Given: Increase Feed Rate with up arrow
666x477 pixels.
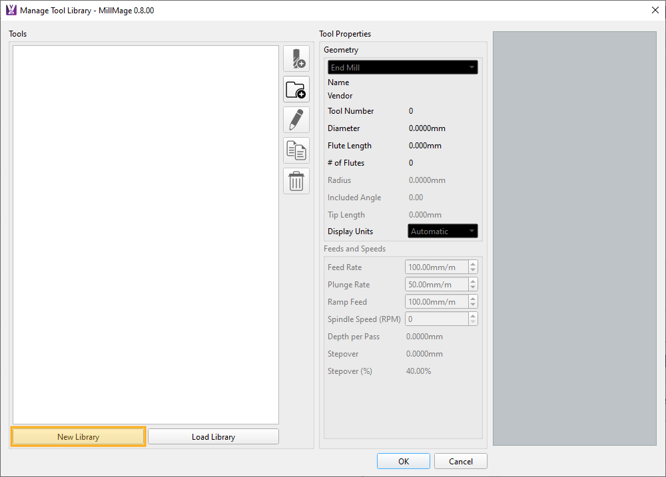Looking at the screenshot, I should point(473,264).
